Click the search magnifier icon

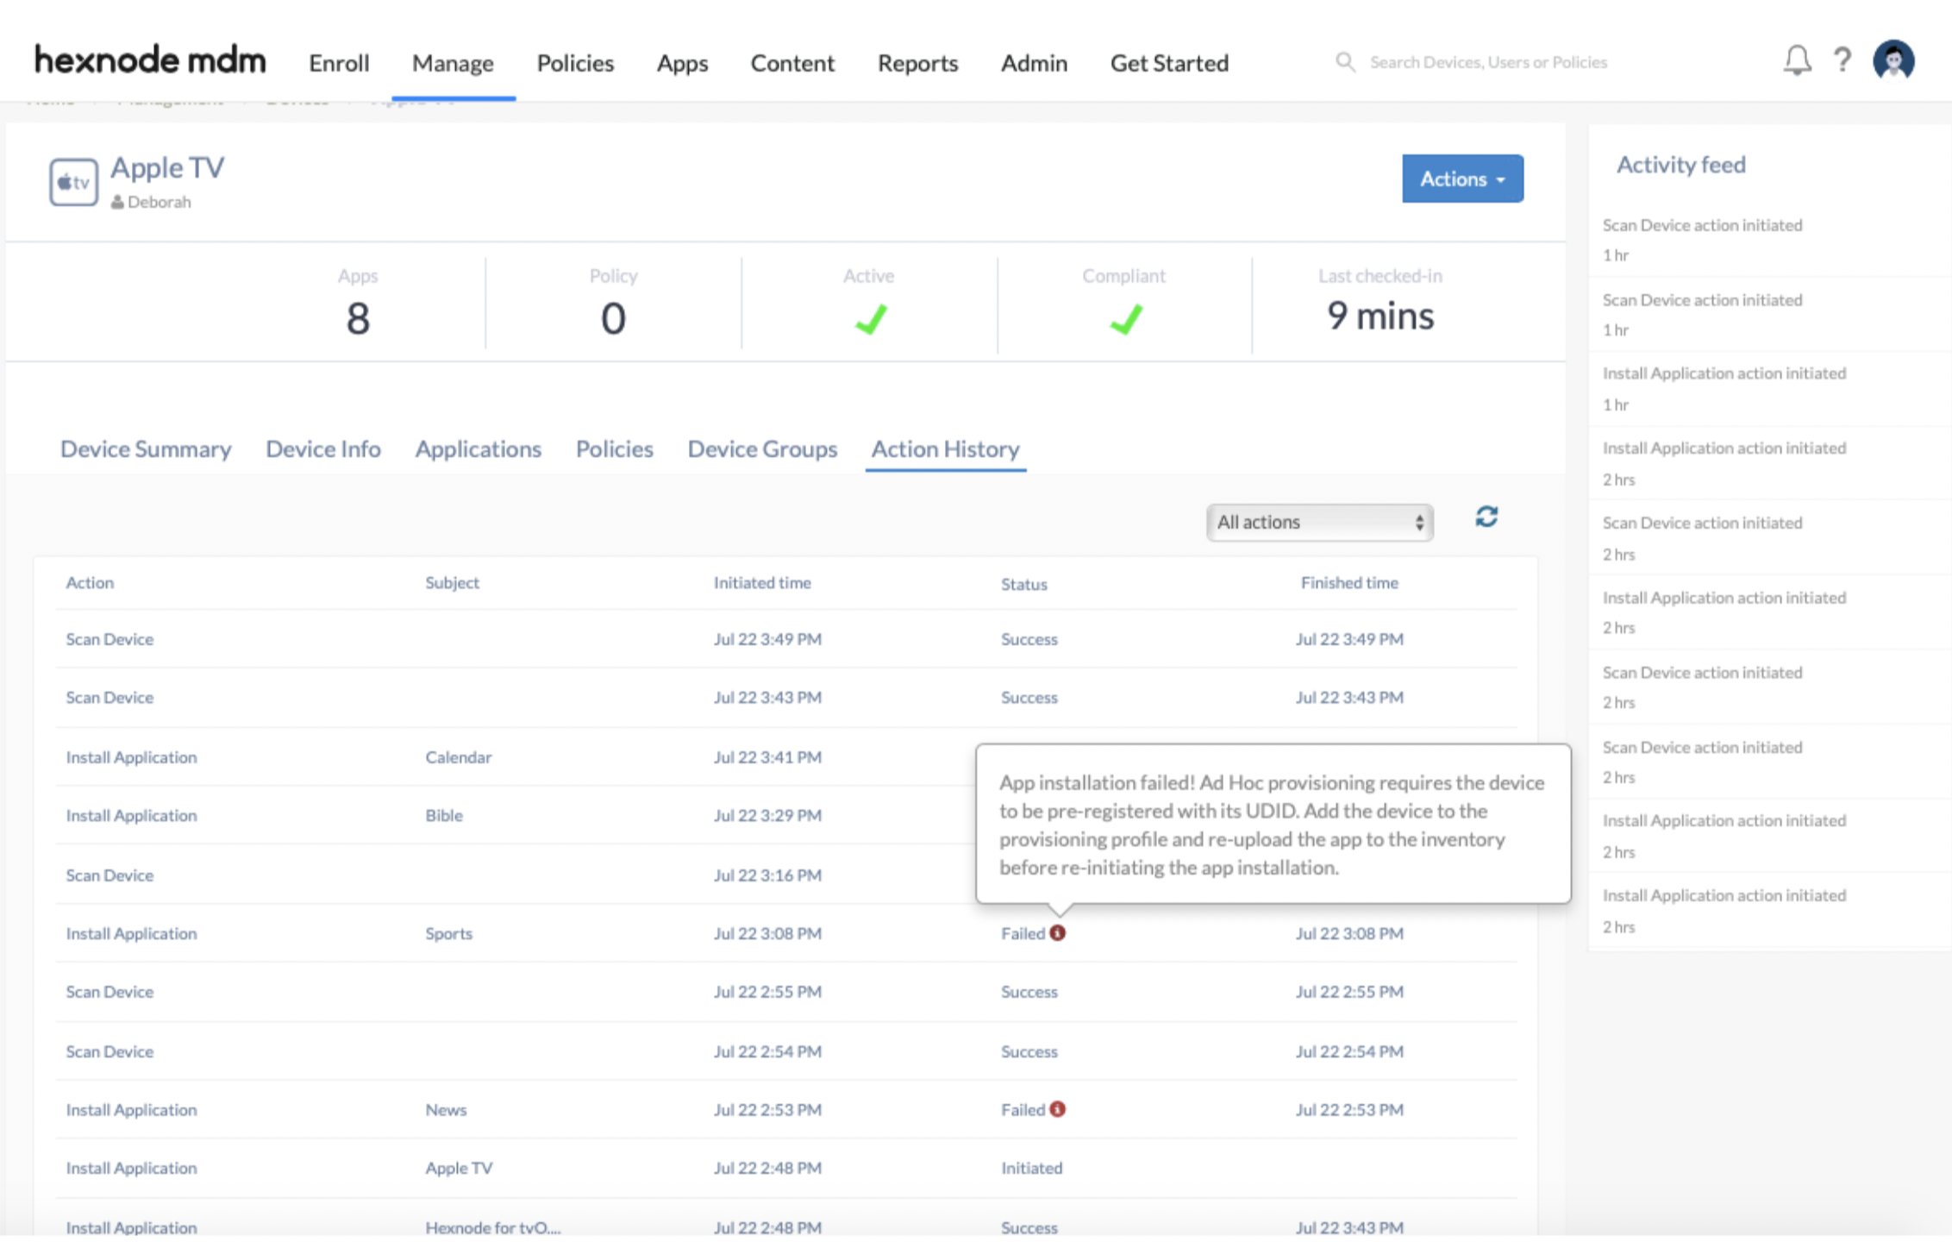click(1344, 61)
